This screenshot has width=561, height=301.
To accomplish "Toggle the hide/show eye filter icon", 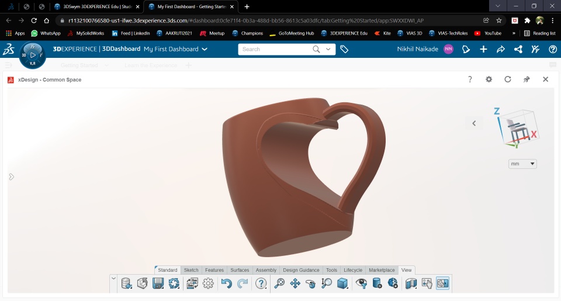I will click(361, 283).
